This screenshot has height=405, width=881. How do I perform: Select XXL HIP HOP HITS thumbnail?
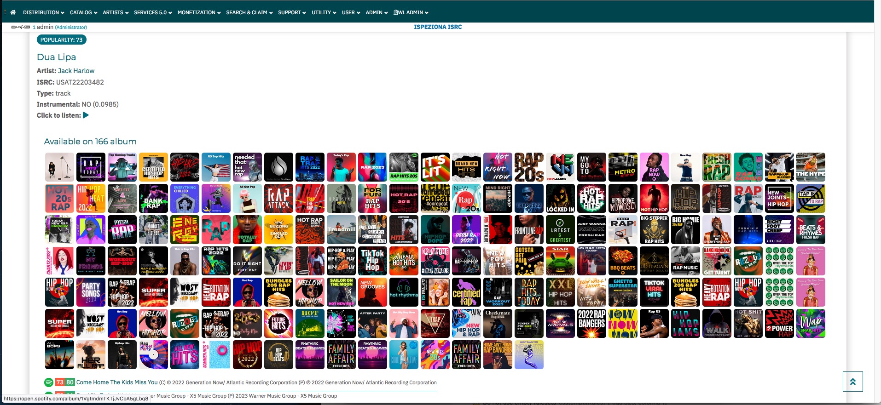click(x=560, y=292)
